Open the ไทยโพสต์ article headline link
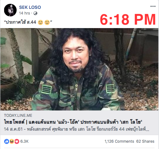This screenshot has height=149, width=159. (x=73, y=122)
